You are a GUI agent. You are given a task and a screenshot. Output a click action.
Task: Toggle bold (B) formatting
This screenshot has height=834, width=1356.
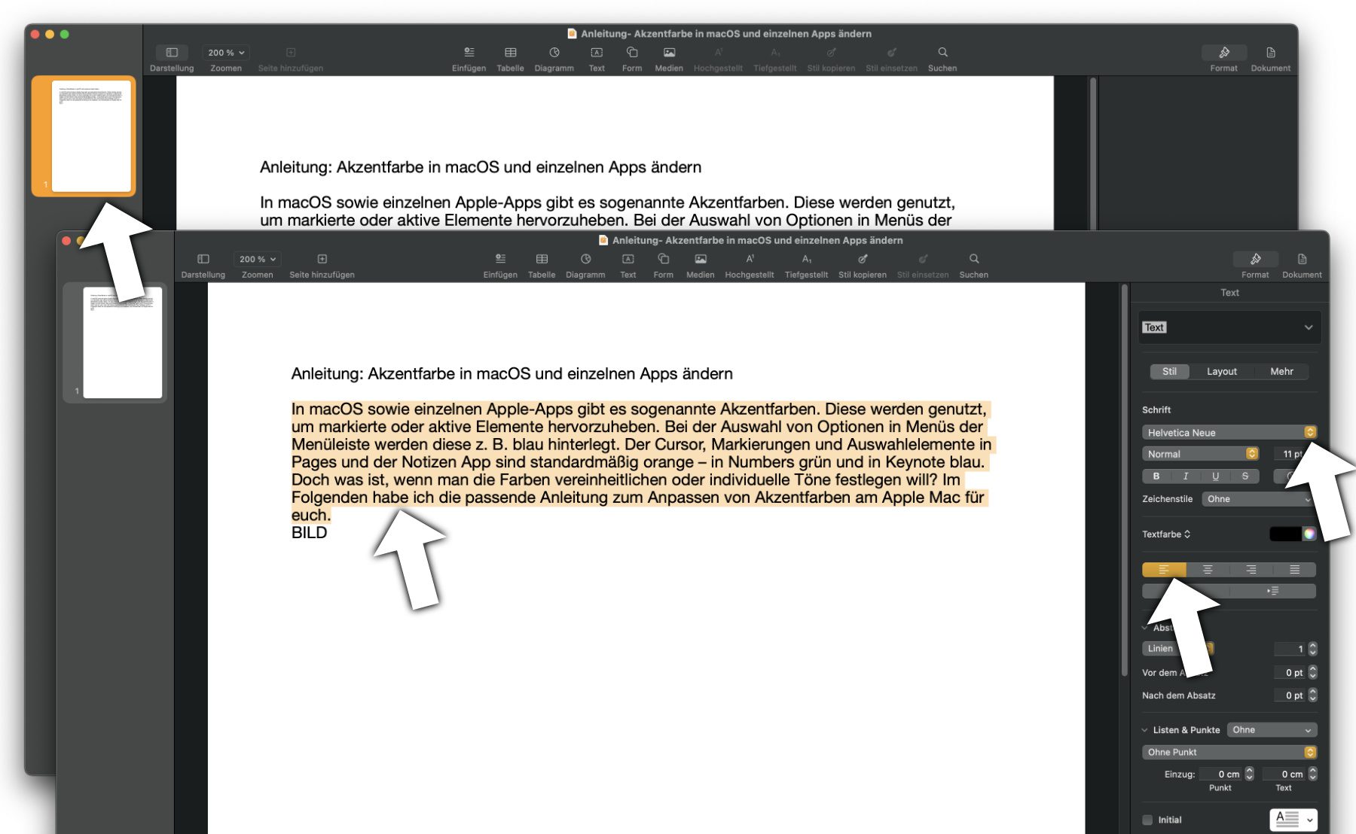(1156, 476)
